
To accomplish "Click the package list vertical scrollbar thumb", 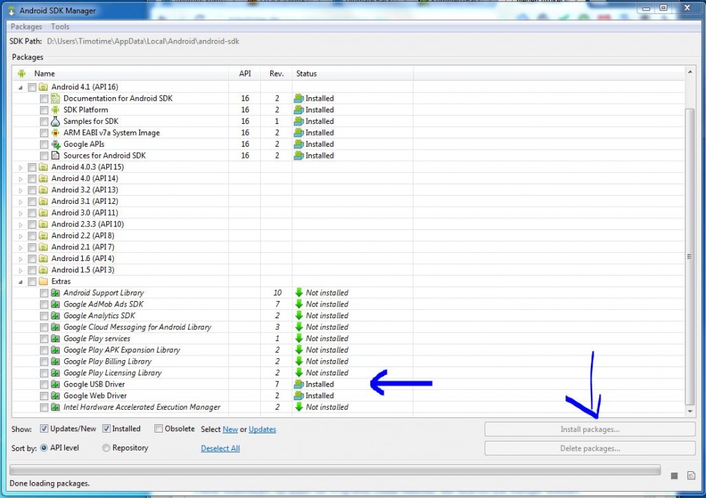I will tap(689, 256).
